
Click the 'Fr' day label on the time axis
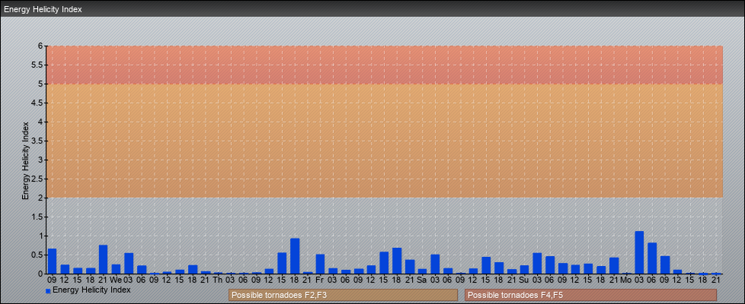click(x=320, y=280)
